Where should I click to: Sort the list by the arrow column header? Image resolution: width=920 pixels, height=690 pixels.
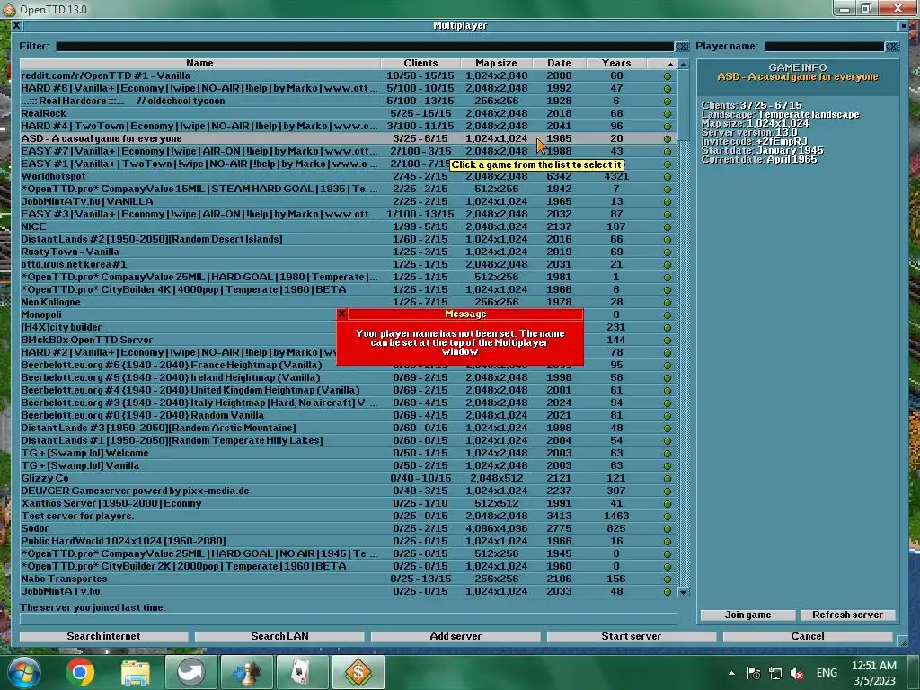click(662, 64)
